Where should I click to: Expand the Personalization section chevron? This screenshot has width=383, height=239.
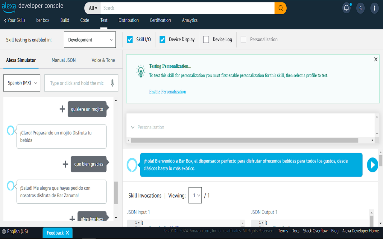[x=133, y=127]
